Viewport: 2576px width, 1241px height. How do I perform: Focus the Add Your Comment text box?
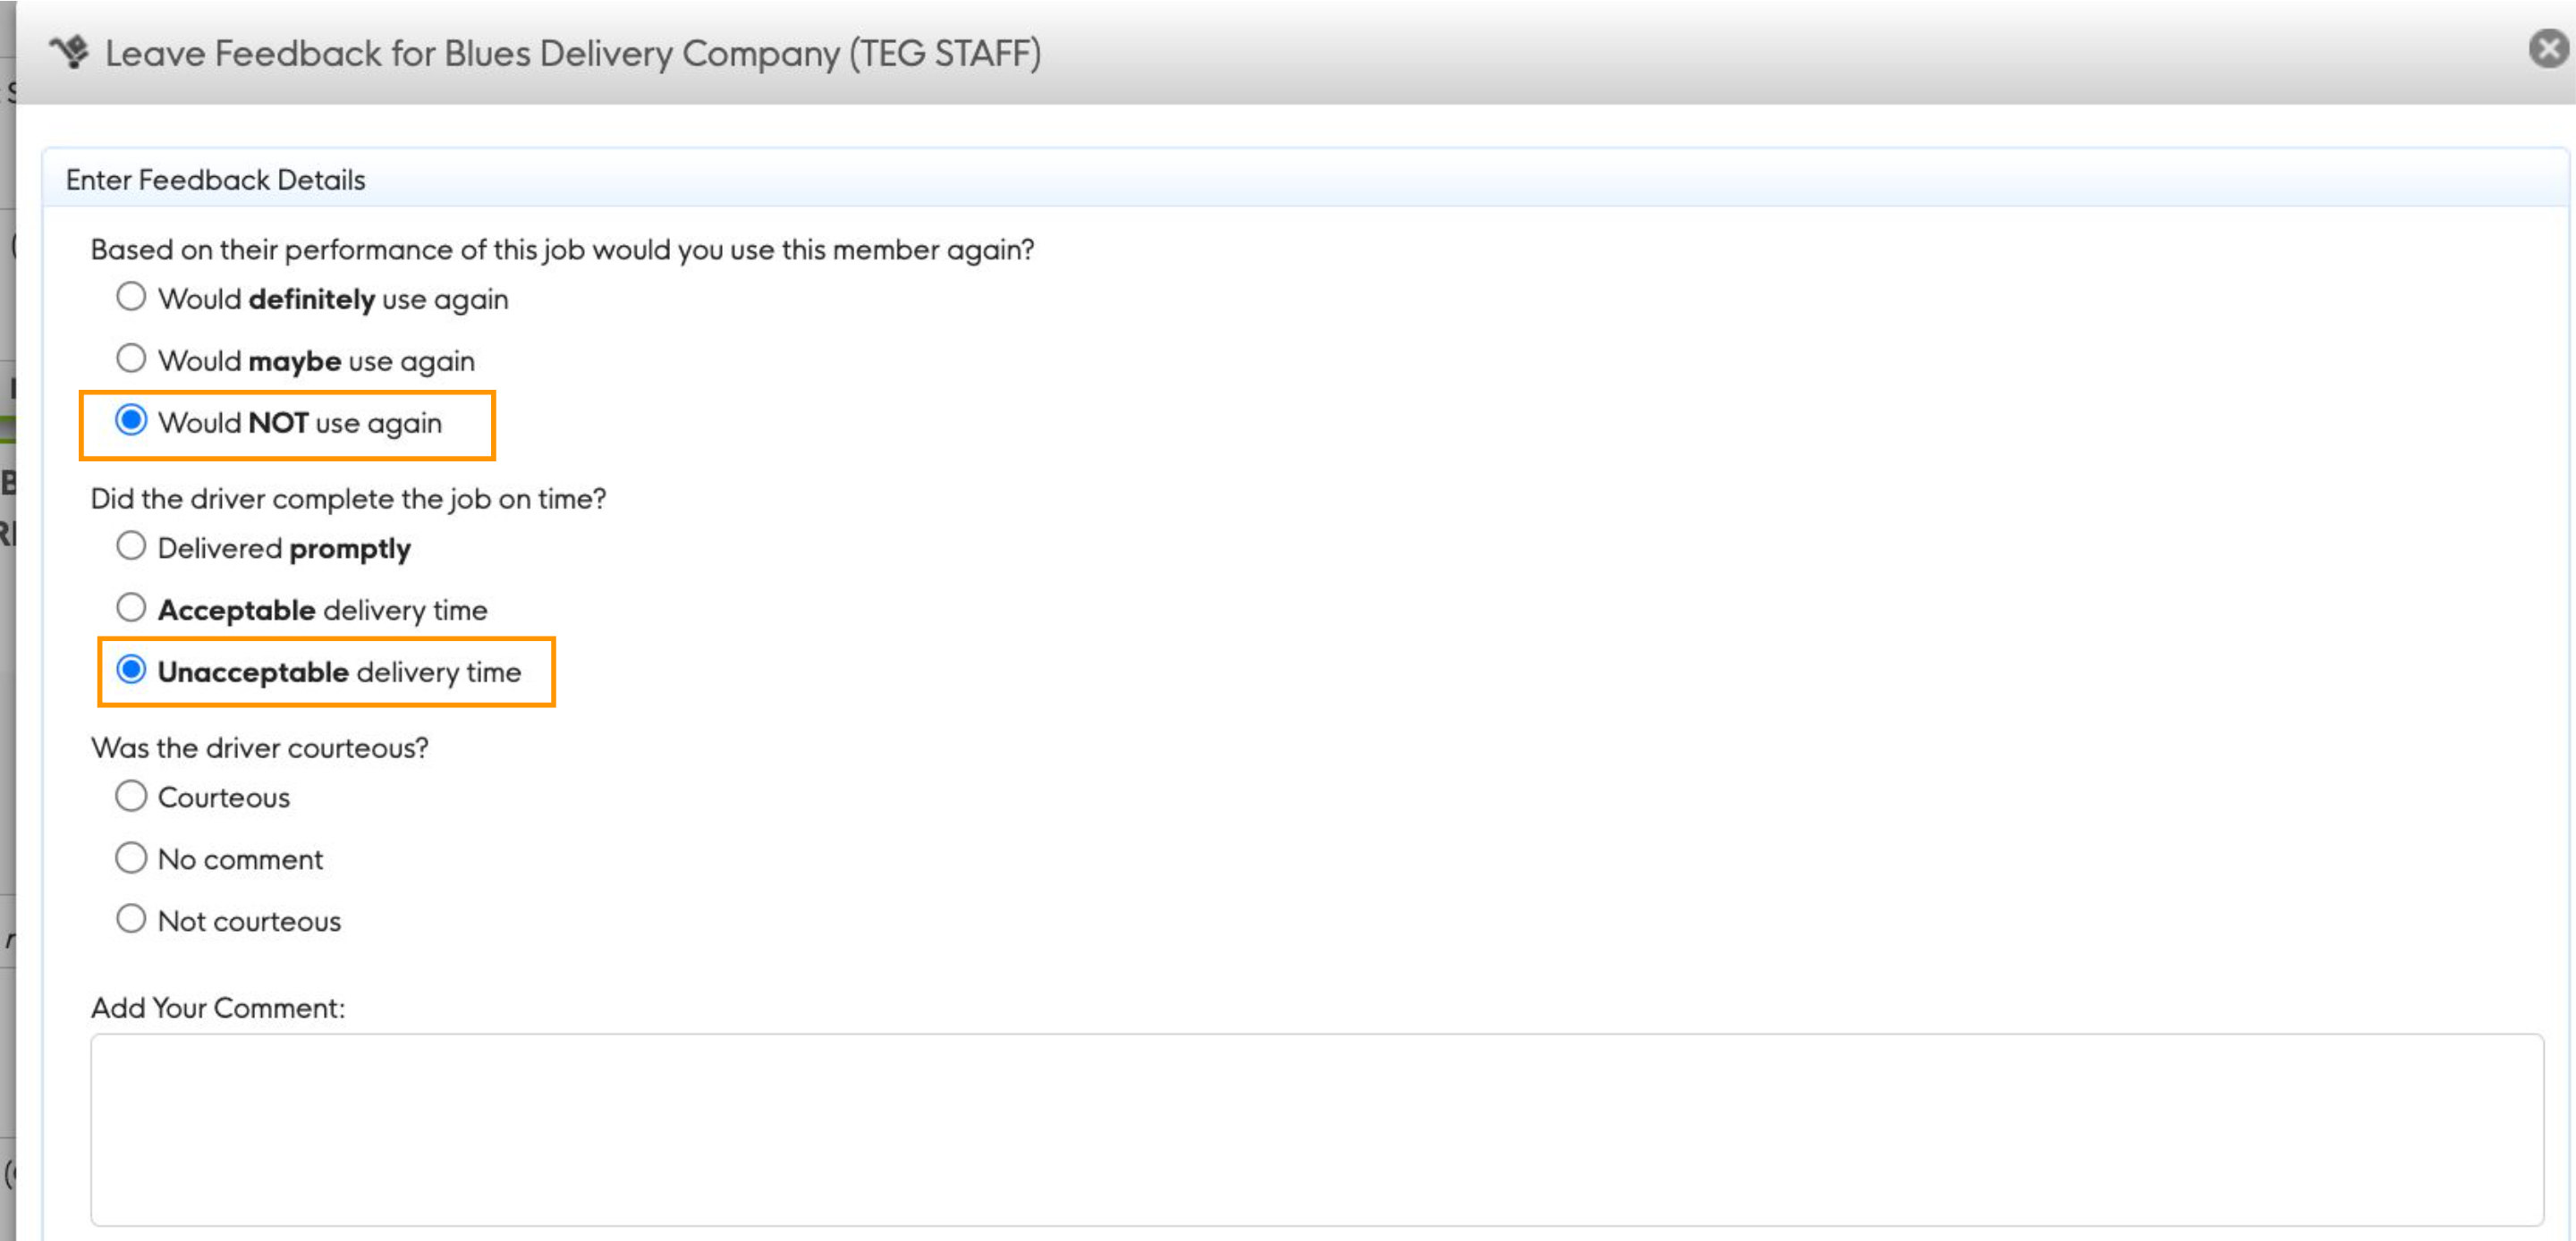pyautogui.click(x=1316, y=1129)
